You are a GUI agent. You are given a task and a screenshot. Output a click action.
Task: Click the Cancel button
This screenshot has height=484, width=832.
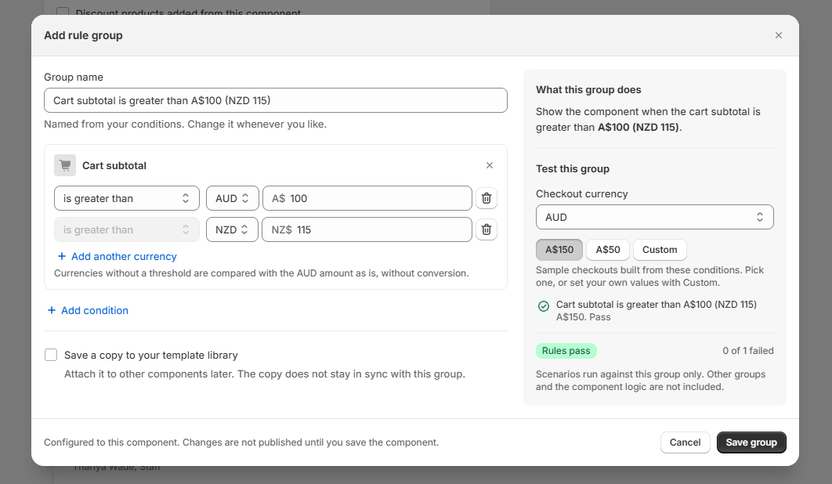tap(685, 442)
